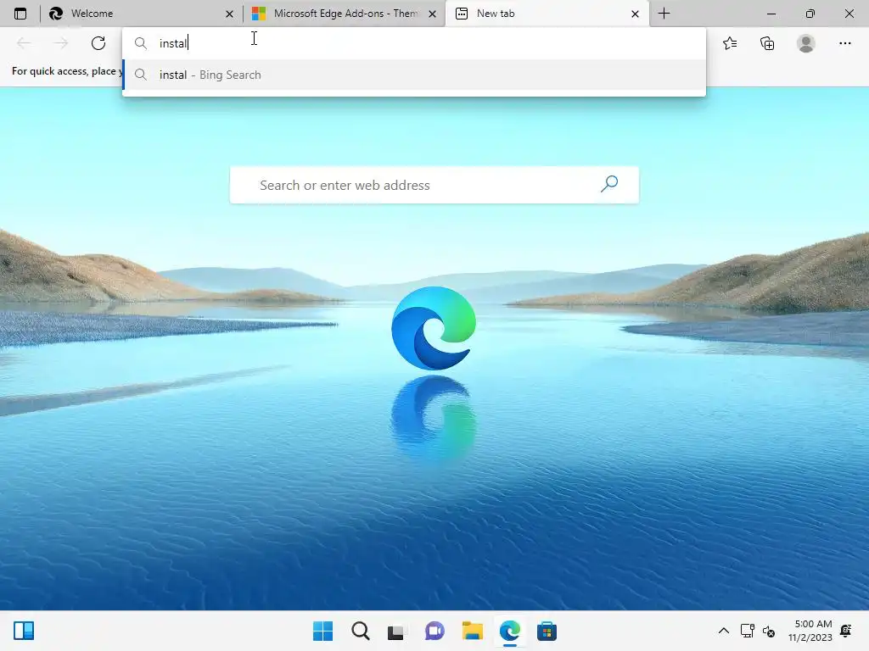Close the Microsoft Edge Add-ons tab
This screenshot has height=651, width=869.
432,14
